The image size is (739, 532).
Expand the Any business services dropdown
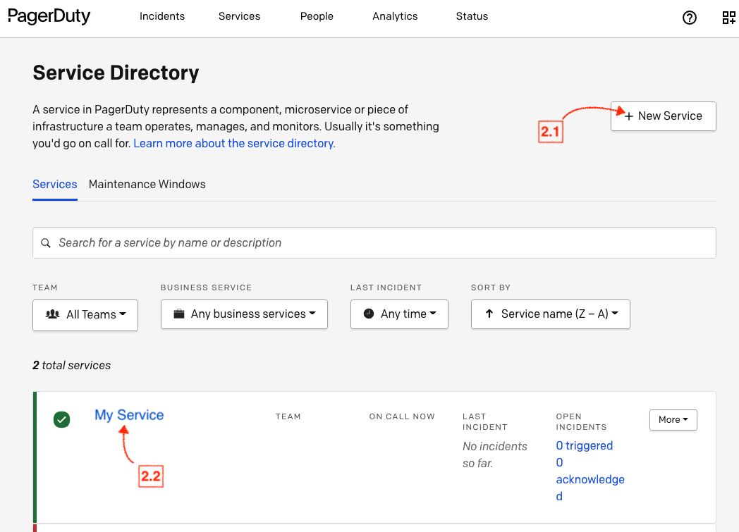(244, 314)
